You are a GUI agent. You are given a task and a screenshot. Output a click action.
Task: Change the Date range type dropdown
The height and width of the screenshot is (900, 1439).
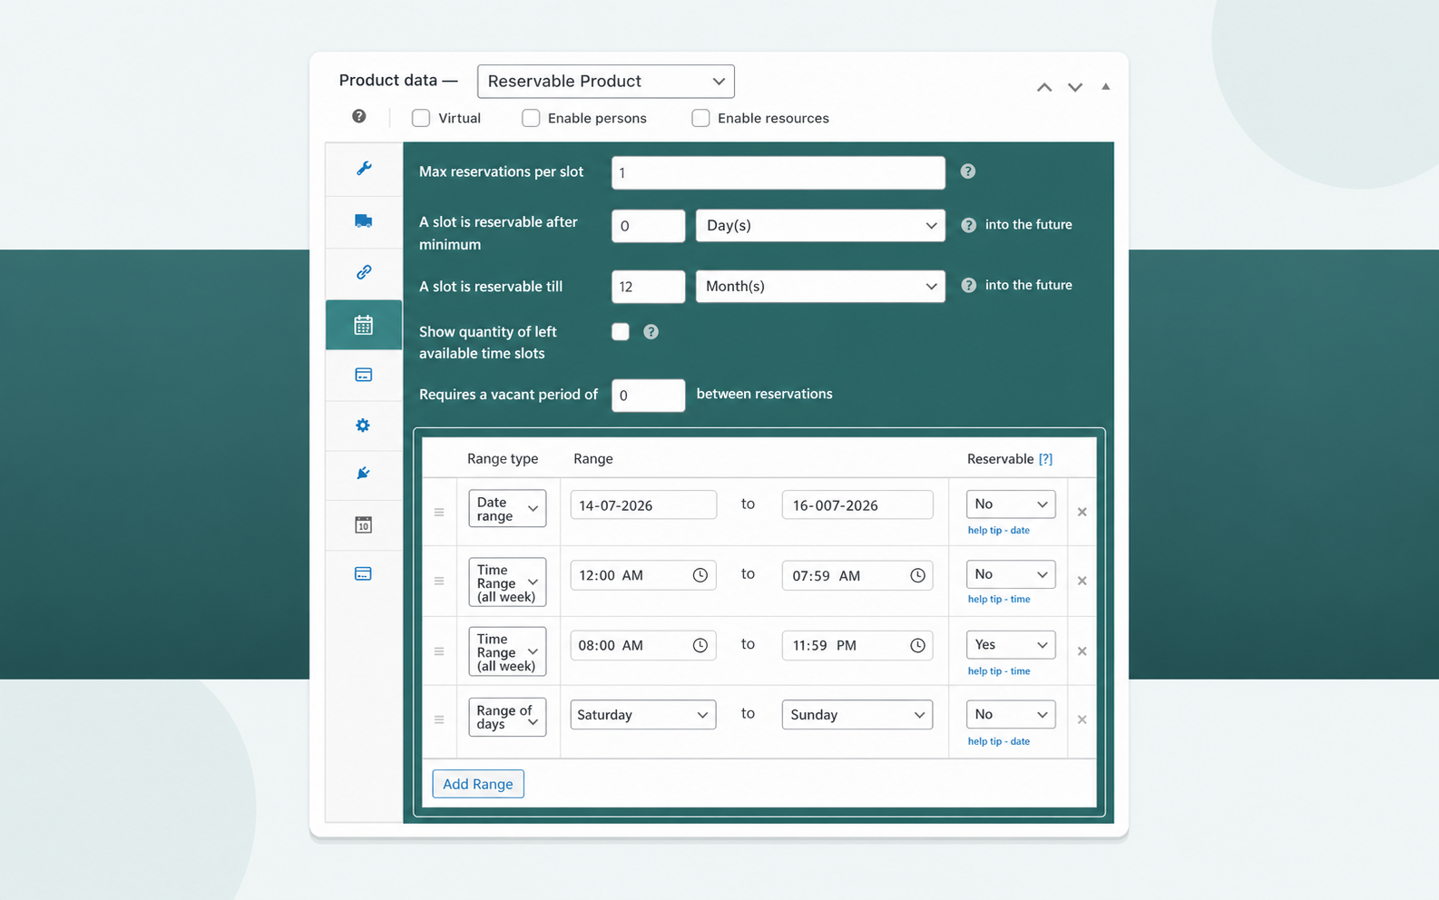(x=507, y=509)
